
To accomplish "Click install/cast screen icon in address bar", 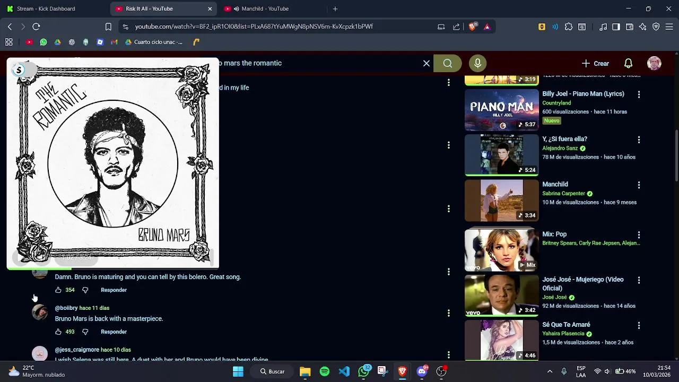I will pos(441,27).
